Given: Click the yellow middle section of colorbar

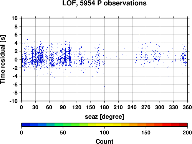Looking at the screenshot, I should pyautogui.click(x=104, y=125).
